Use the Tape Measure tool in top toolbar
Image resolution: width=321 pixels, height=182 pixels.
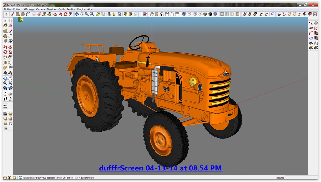(x=44, y=14)
